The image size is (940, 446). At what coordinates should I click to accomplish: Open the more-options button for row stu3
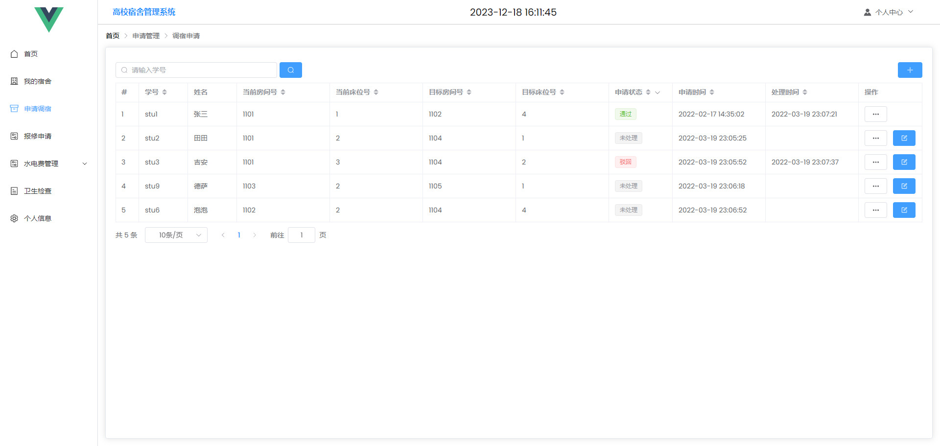876,162
